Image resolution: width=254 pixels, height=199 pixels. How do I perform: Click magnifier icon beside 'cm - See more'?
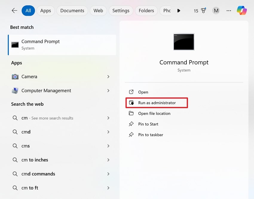pos(15,118)
